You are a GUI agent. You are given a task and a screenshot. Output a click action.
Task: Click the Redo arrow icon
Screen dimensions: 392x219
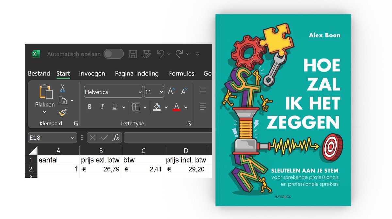click(x=179, y=54)
